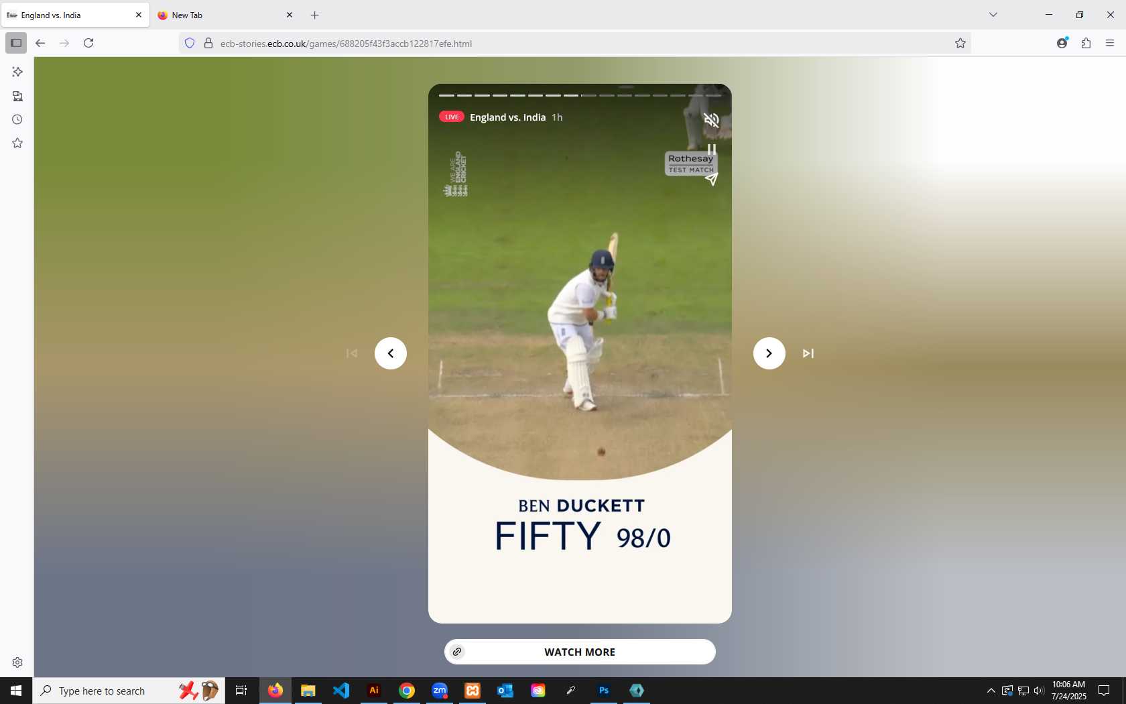Open Google Chrome from the taskbar
This screenshot has width=1126, height=704.
(407, 691)
